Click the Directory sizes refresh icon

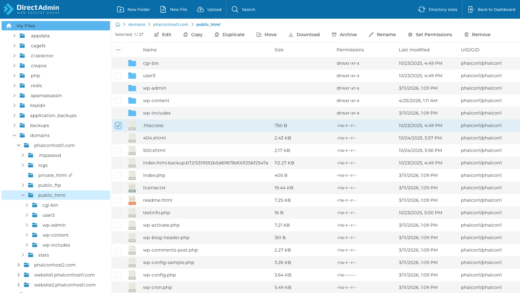(x=422, y=9)
